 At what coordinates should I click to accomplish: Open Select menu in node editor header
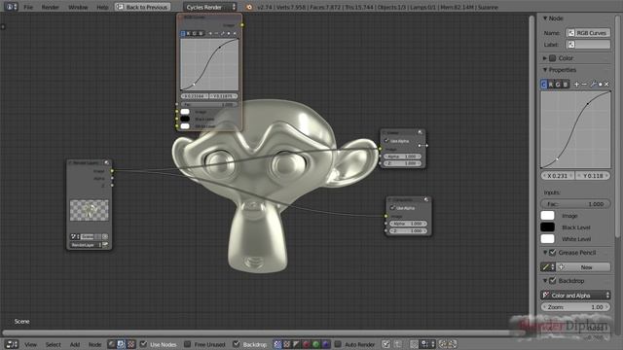pos(53,344)
